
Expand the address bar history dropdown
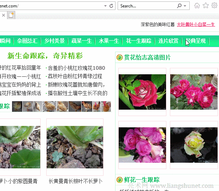click(106, 6)
